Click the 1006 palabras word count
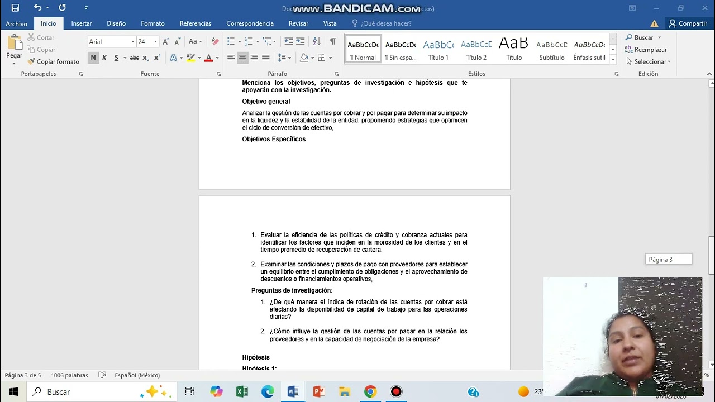 point(69,375)
